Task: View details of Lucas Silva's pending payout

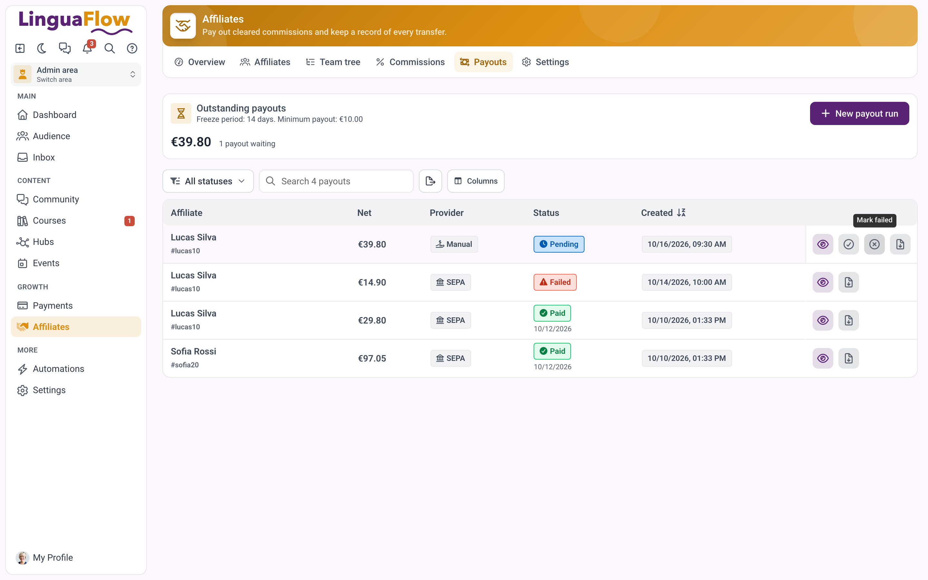Action: pos(823,244)
